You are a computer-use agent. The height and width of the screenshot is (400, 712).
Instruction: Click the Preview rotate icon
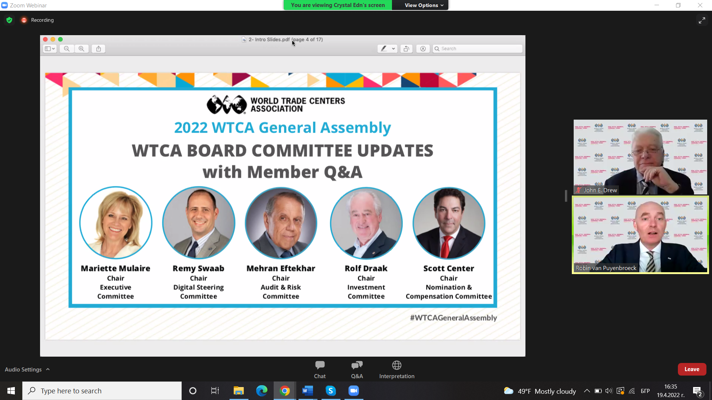(x=406, y=49)
